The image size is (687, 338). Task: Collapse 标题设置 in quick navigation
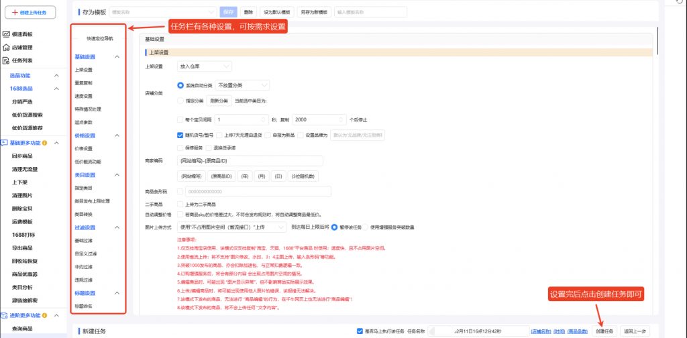tap(117, 293)
